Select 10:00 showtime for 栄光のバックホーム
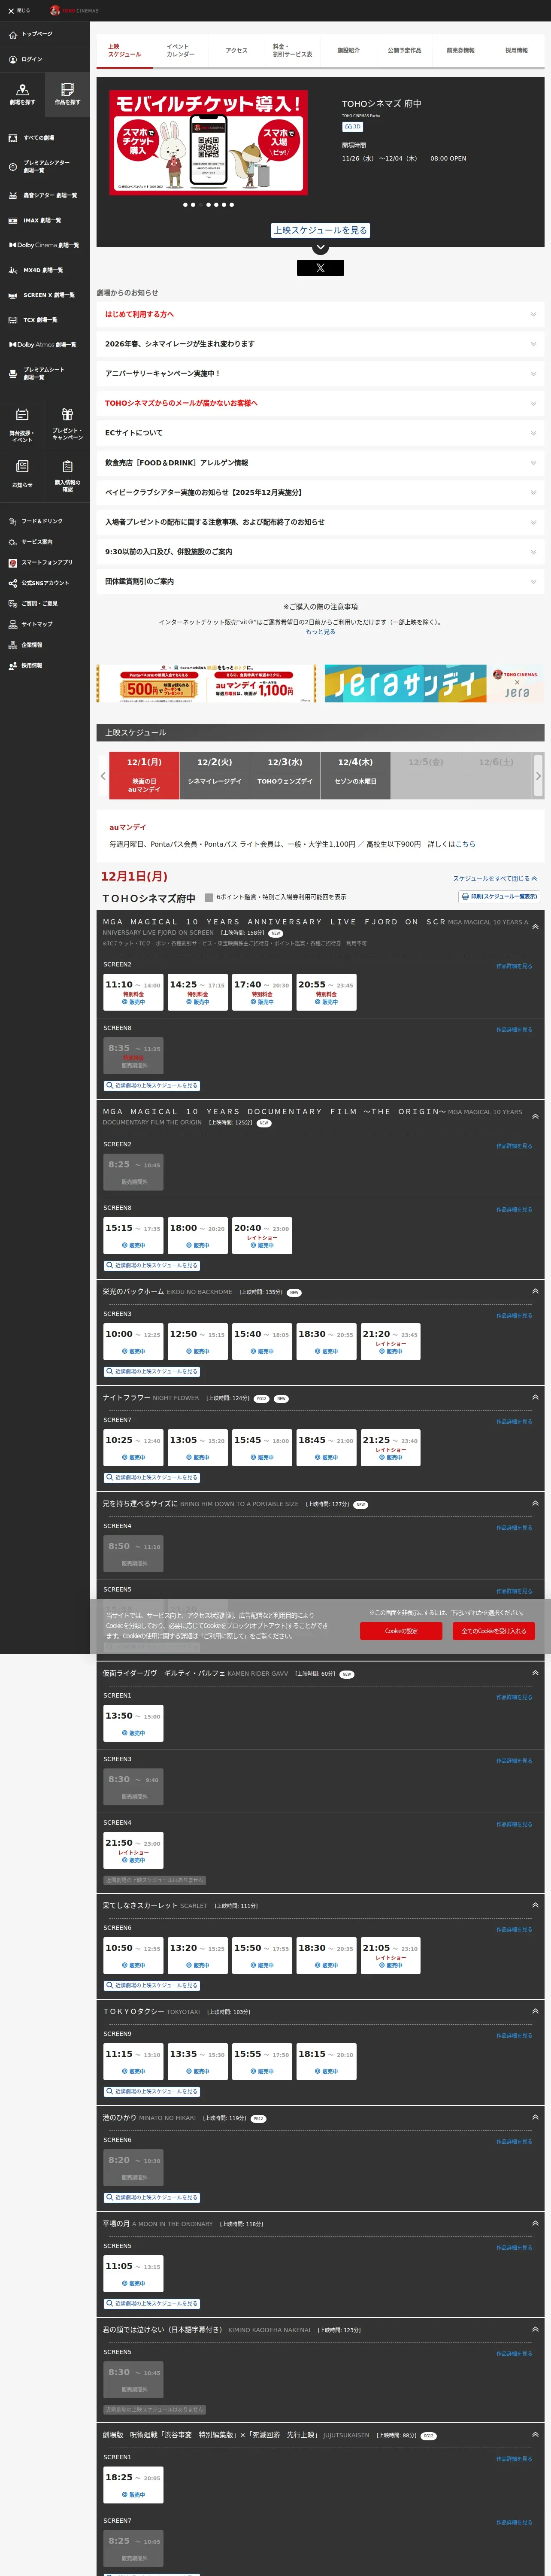 click(133, 1342)
